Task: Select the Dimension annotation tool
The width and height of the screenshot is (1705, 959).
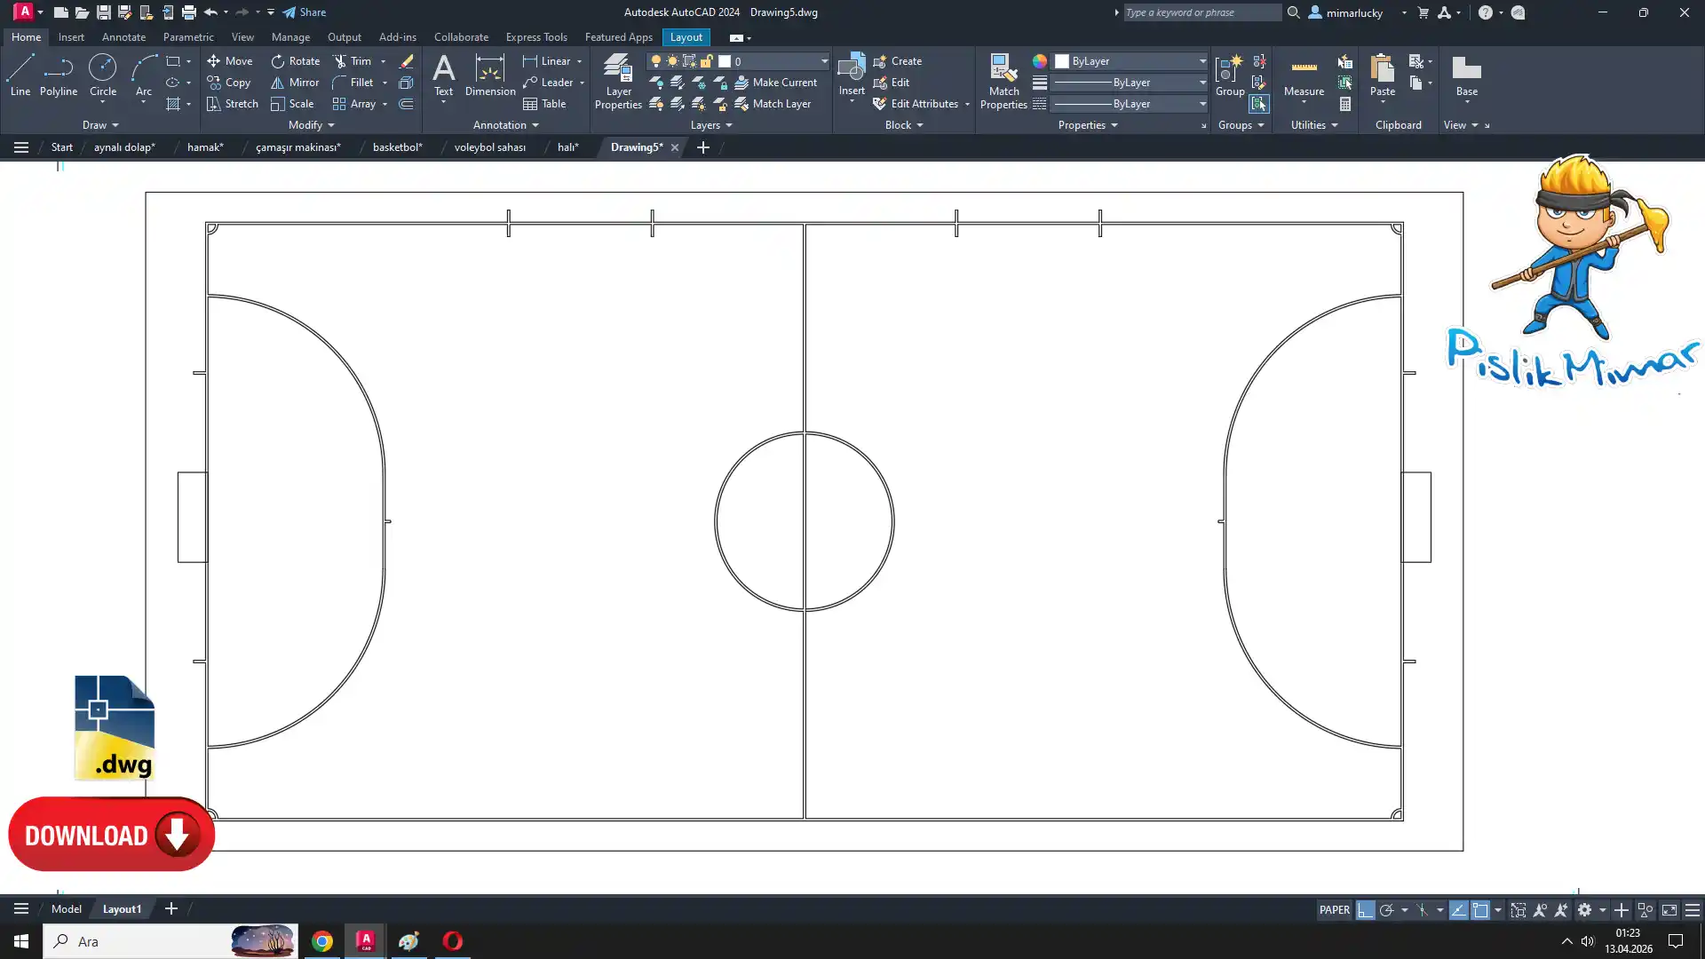Action: [489, 75]
